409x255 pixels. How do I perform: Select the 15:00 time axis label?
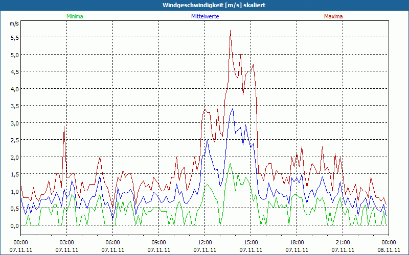point(251,242)
